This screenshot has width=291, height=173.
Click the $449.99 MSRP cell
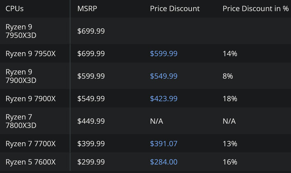tap(91, 121)
